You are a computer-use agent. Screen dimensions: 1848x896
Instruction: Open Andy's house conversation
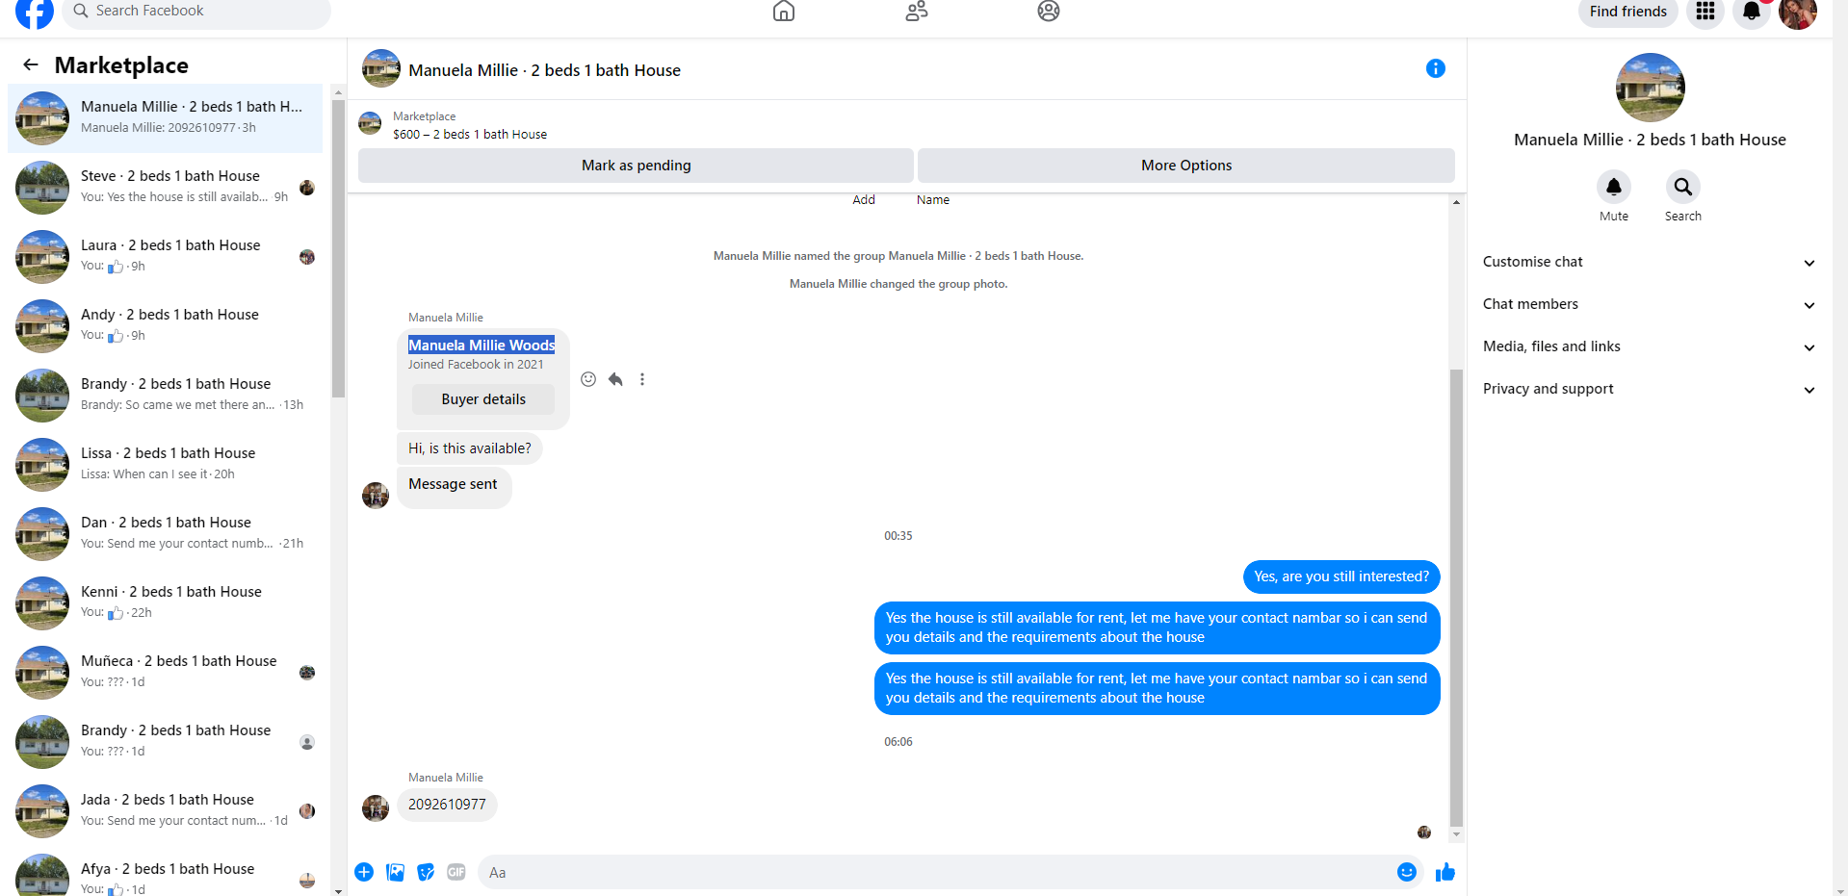click(166, 325)
